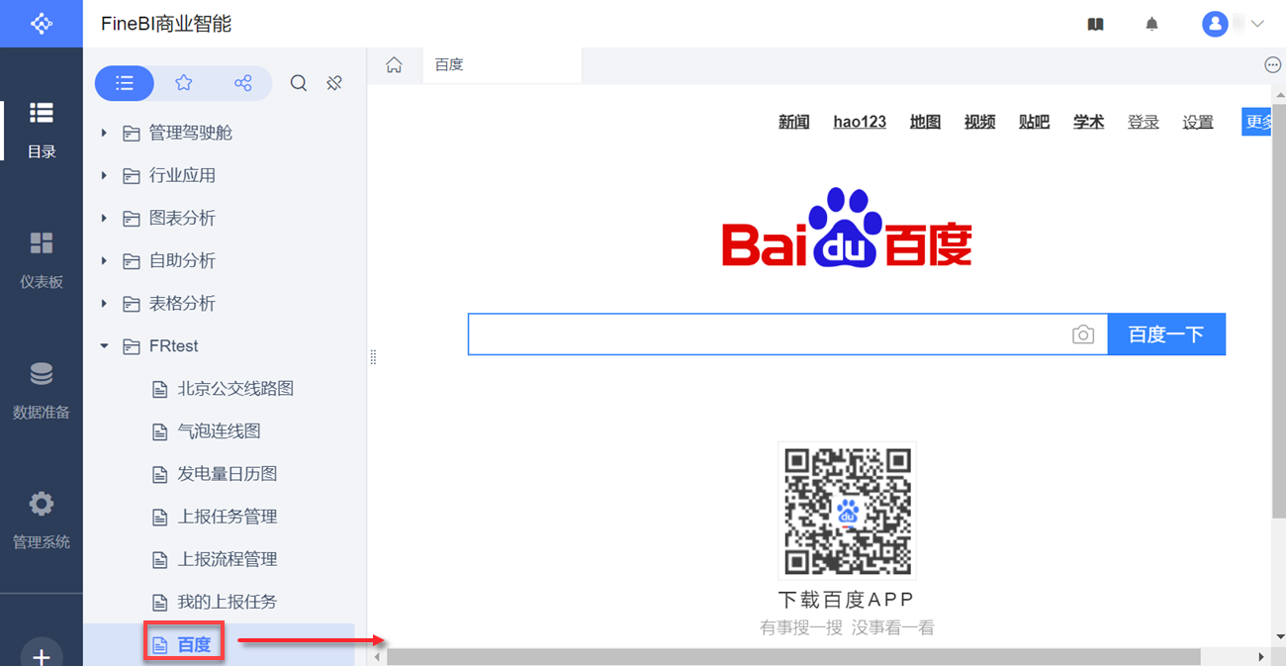1286x666 pixels.
Task: Open the tab options ellipsis icon
Action: pyautogui.click(x=1273, y=65)
